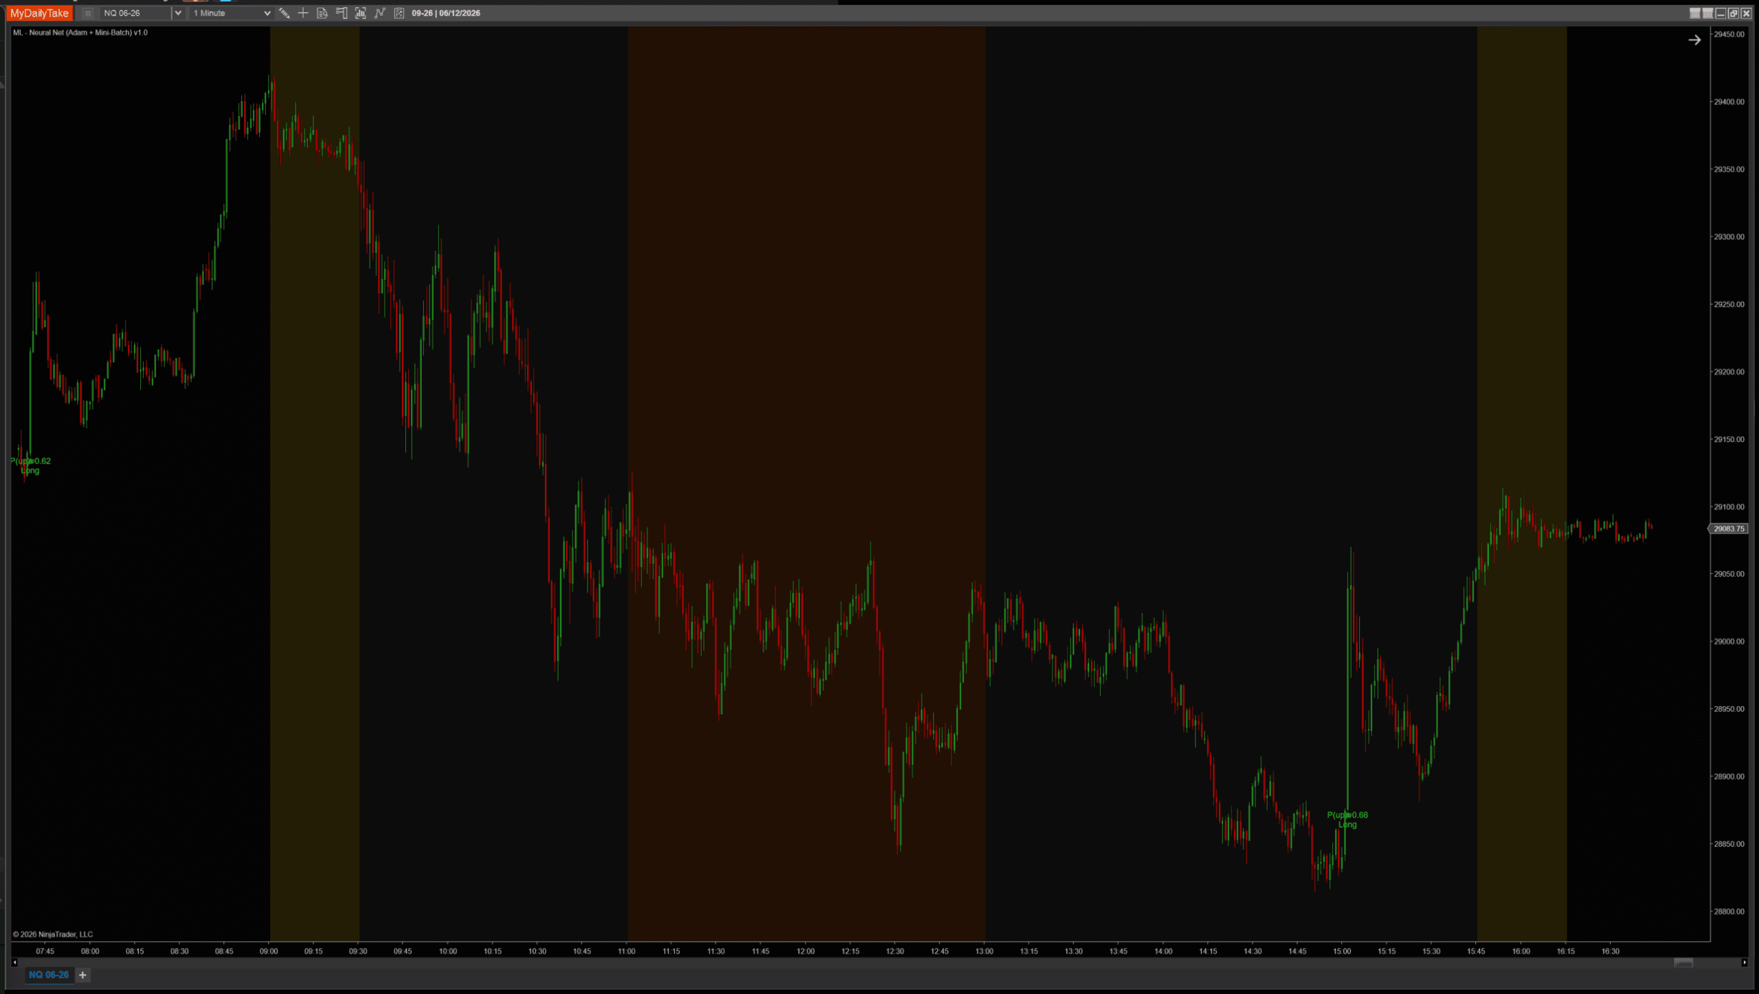Click the right arrow at chart top-right
The width and height of the screenshot is (1759, 994).
(1694, 40)
